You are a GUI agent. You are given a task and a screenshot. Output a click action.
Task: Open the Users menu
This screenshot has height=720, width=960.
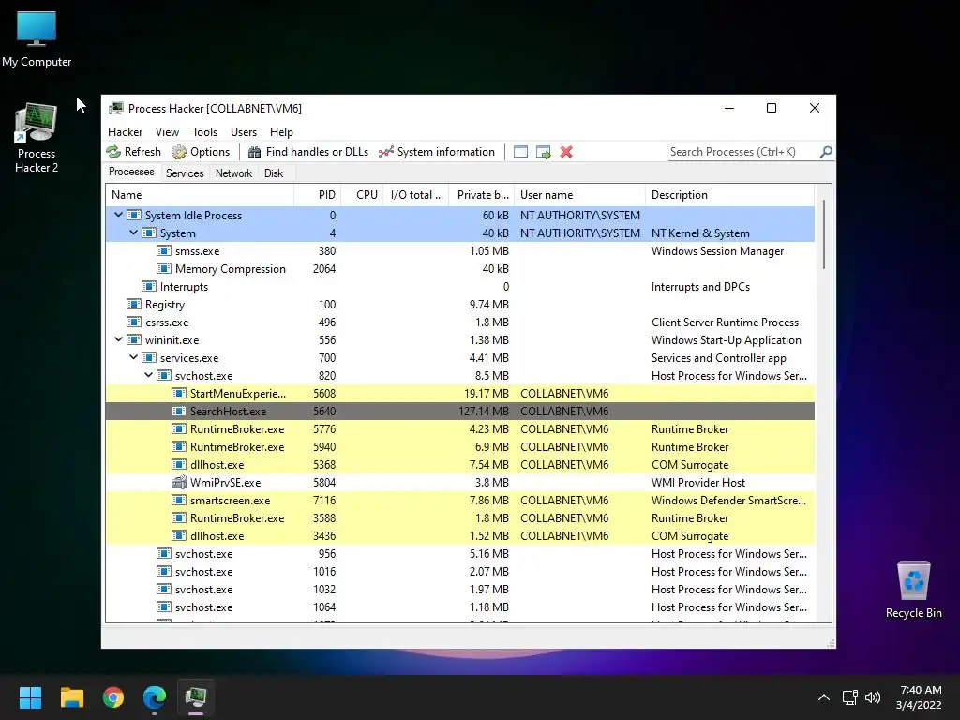[x=244, y=131]
